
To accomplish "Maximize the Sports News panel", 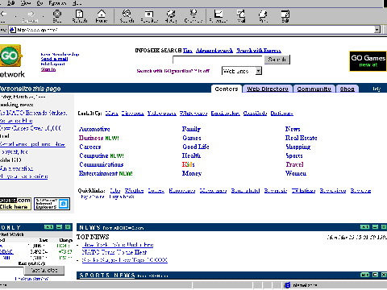I will coord(376,275).
